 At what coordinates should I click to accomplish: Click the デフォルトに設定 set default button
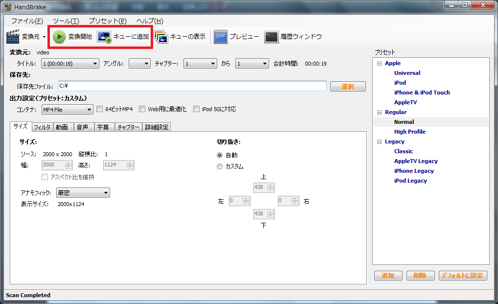click(x=462, y=276)
